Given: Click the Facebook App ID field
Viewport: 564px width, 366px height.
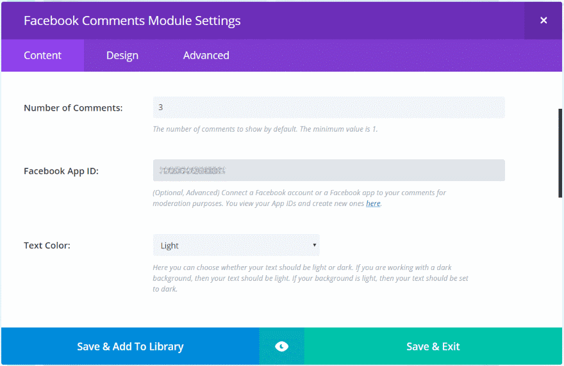Looking at the screenshot, I should (329, 170).
